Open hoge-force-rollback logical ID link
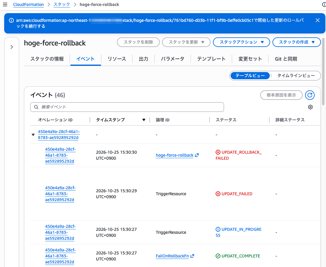 coord(174,155)
